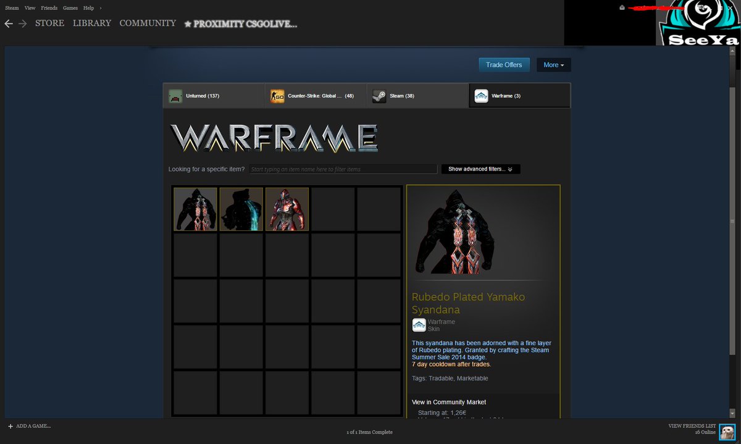This screenshot has width=741, height=444.
Task: Click the '7 day cooldown after trades' text
Action: 451,364
